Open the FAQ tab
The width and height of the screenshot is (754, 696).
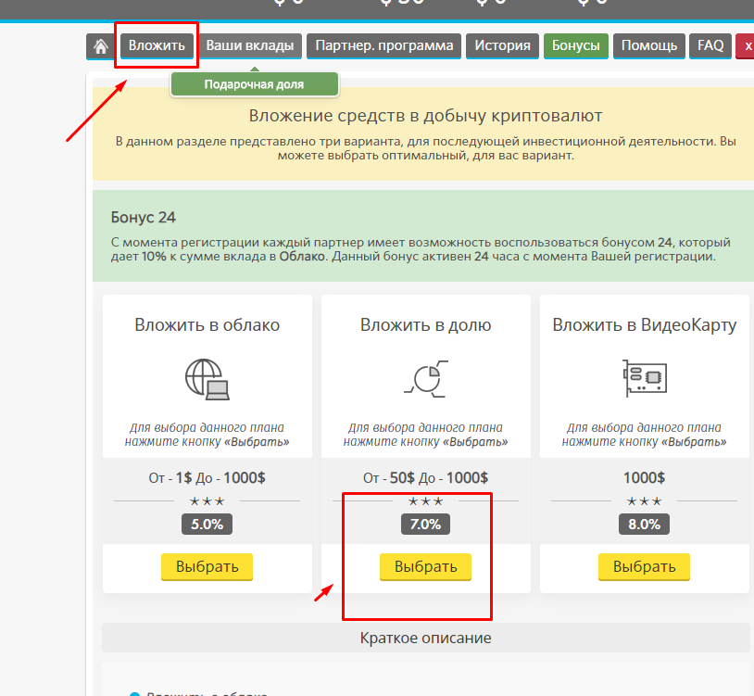710,46
